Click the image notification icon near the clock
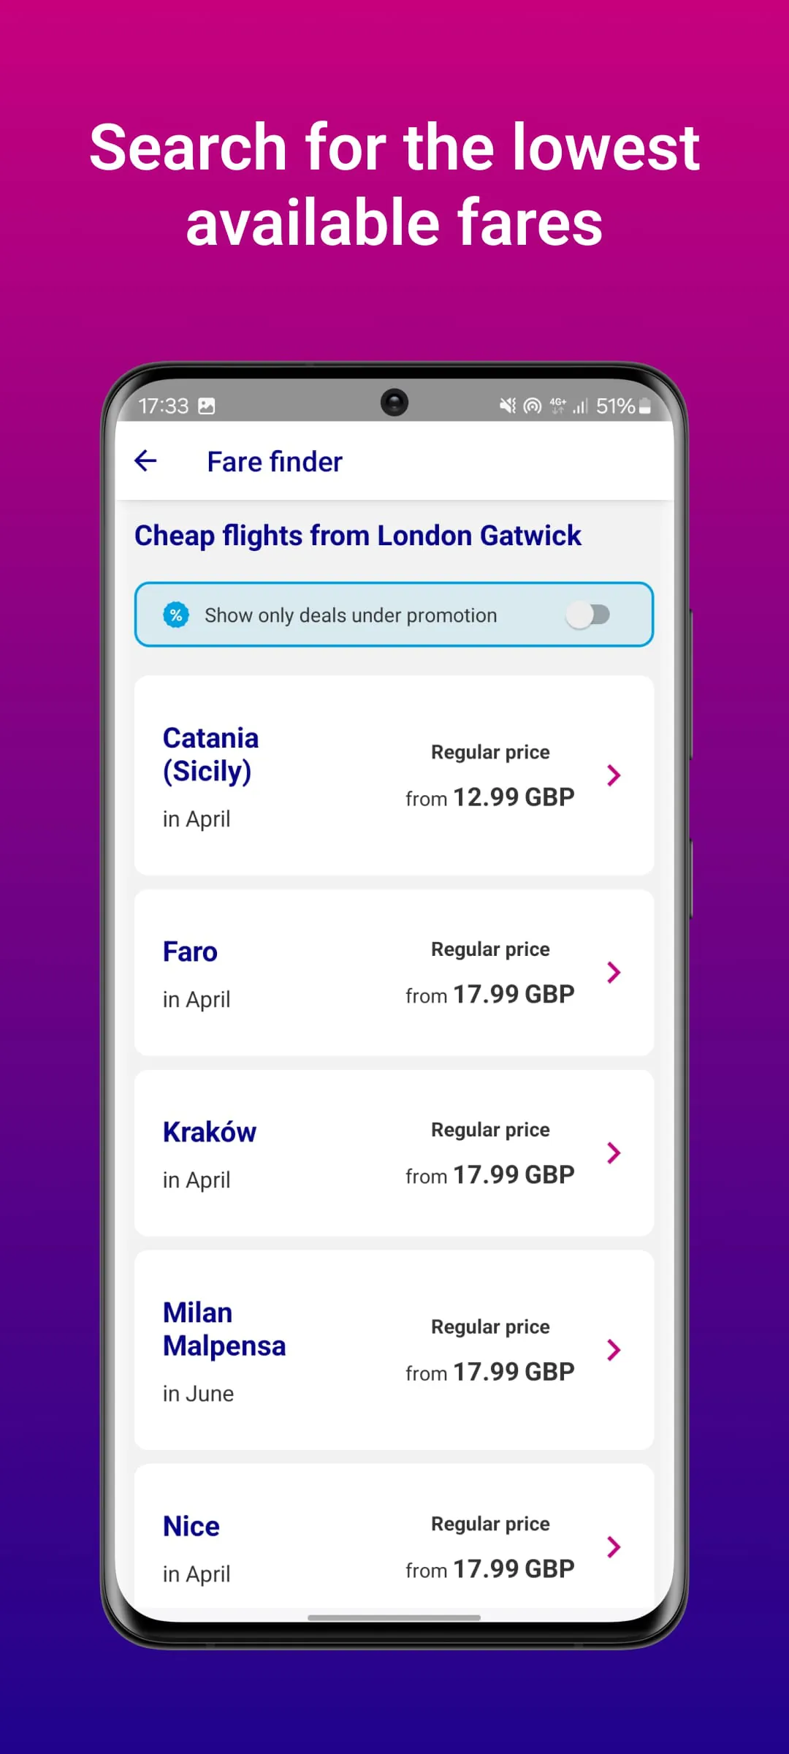Image resolution: width=789 pixels, height=1754 pixels. [205, 405]
